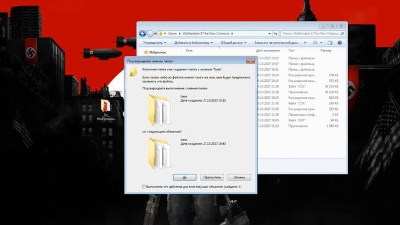Go back in the Explorer window

pyautogui.click(x=142, y=33)
